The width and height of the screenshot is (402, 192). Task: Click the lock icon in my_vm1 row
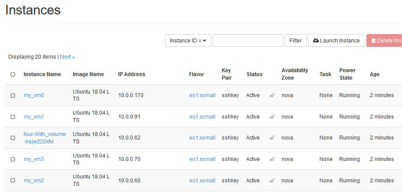coord(272,117)
